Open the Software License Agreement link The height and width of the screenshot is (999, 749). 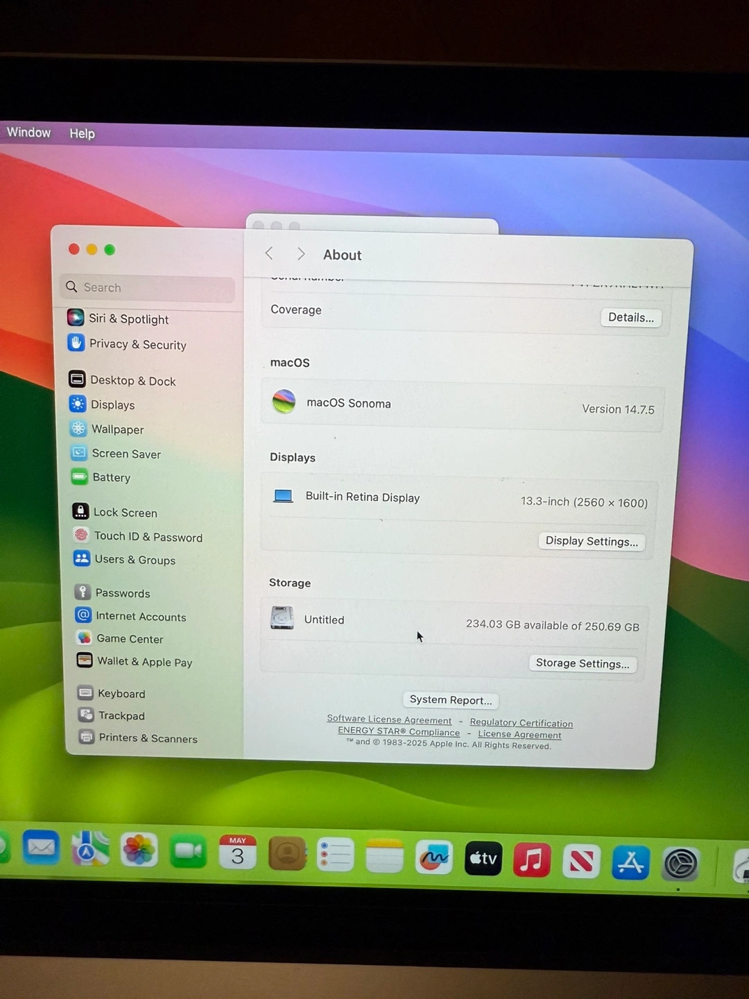coord(389,719)
